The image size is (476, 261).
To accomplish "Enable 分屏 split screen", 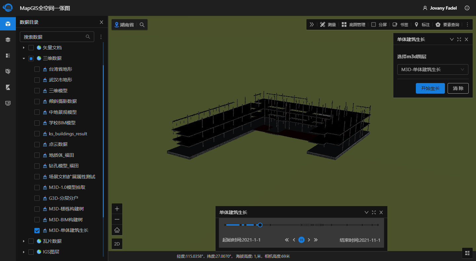I will (379, 24).
